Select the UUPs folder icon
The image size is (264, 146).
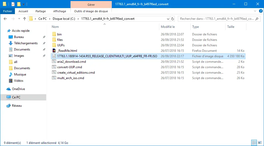(54, 45)
